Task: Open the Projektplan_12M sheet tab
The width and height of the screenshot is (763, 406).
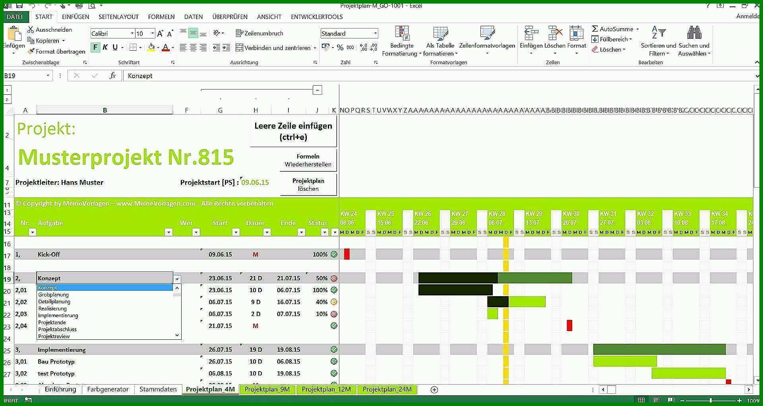Action: pyautogui.click(x=326, y=389)
